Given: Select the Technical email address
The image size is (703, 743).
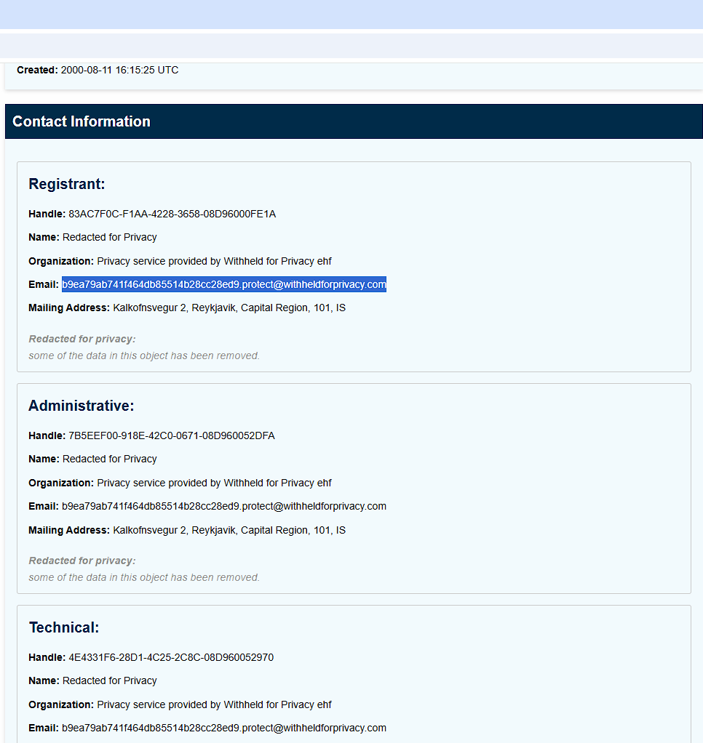Looking at the screenshot, I should click(x=224, y=728).
